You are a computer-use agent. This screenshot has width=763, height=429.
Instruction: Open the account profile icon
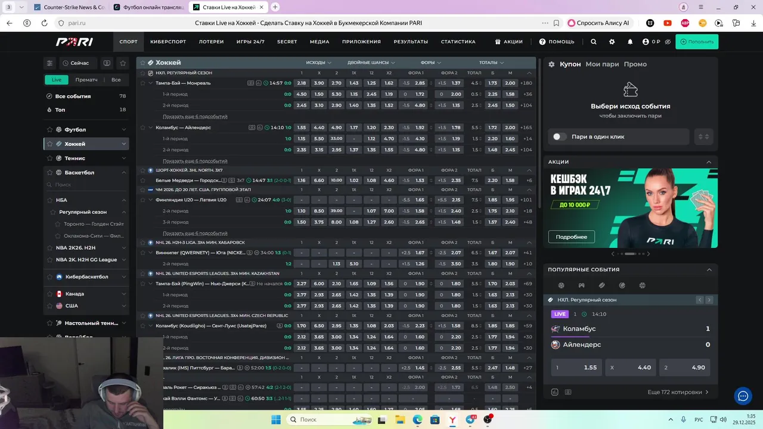point(646,42)
